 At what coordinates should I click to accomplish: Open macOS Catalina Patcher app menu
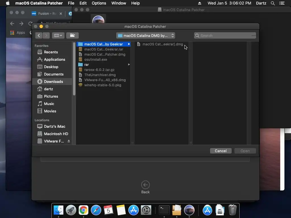(39, 3)
